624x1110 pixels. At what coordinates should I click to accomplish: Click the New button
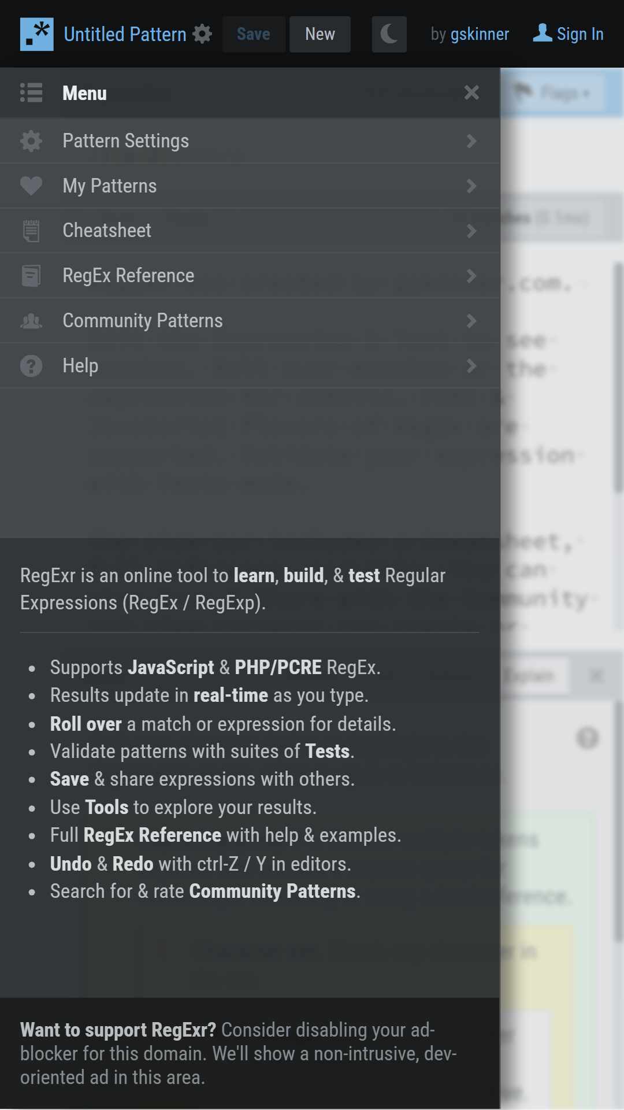tap(320, 34)
